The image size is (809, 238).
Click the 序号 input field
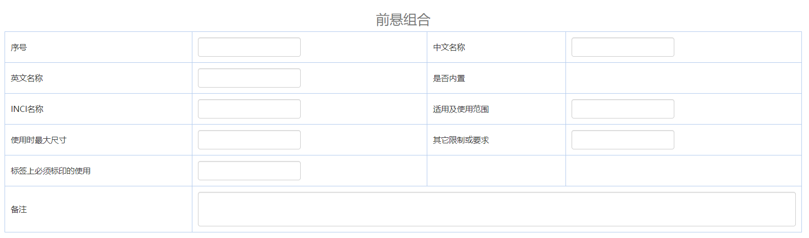pos(249,47)
